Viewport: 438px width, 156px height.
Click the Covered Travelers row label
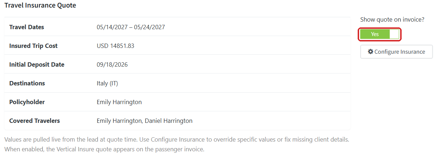pyautogui.click(x=35, y=121)
